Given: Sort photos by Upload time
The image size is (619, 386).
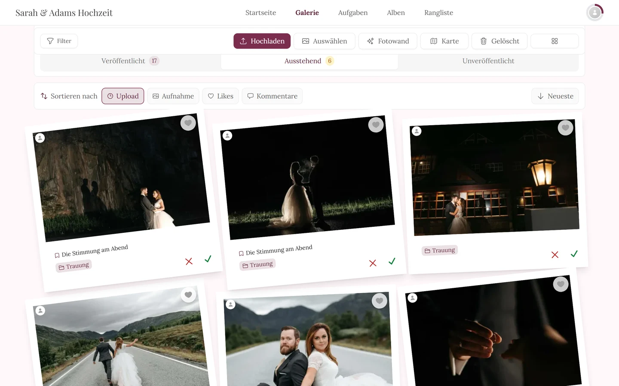Looking at the screenshot, I should click(123, 96).
